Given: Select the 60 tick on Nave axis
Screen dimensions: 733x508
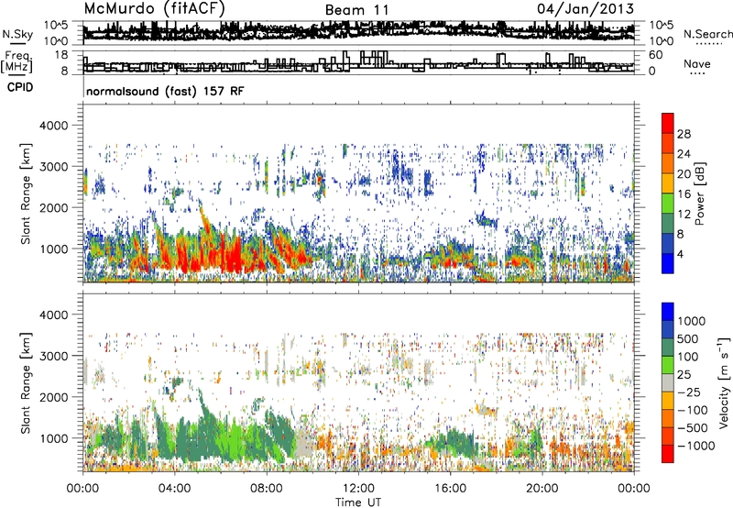Looking at the screenshot, I should [x=655, y=55].
